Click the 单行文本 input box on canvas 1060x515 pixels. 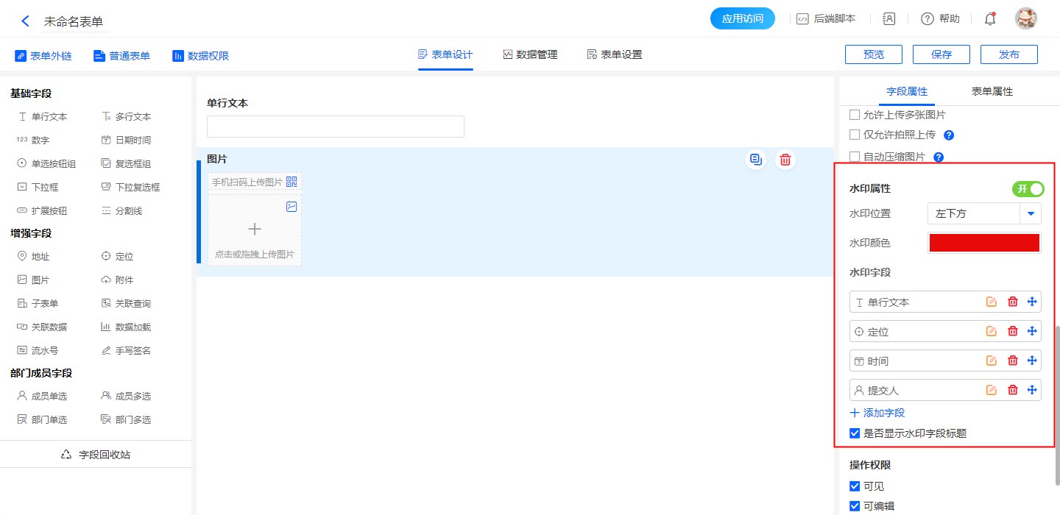coord(335,127)
